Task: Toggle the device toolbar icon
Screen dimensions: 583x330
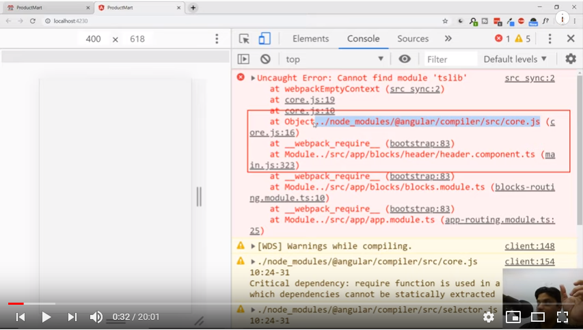Action: (265, 39)
